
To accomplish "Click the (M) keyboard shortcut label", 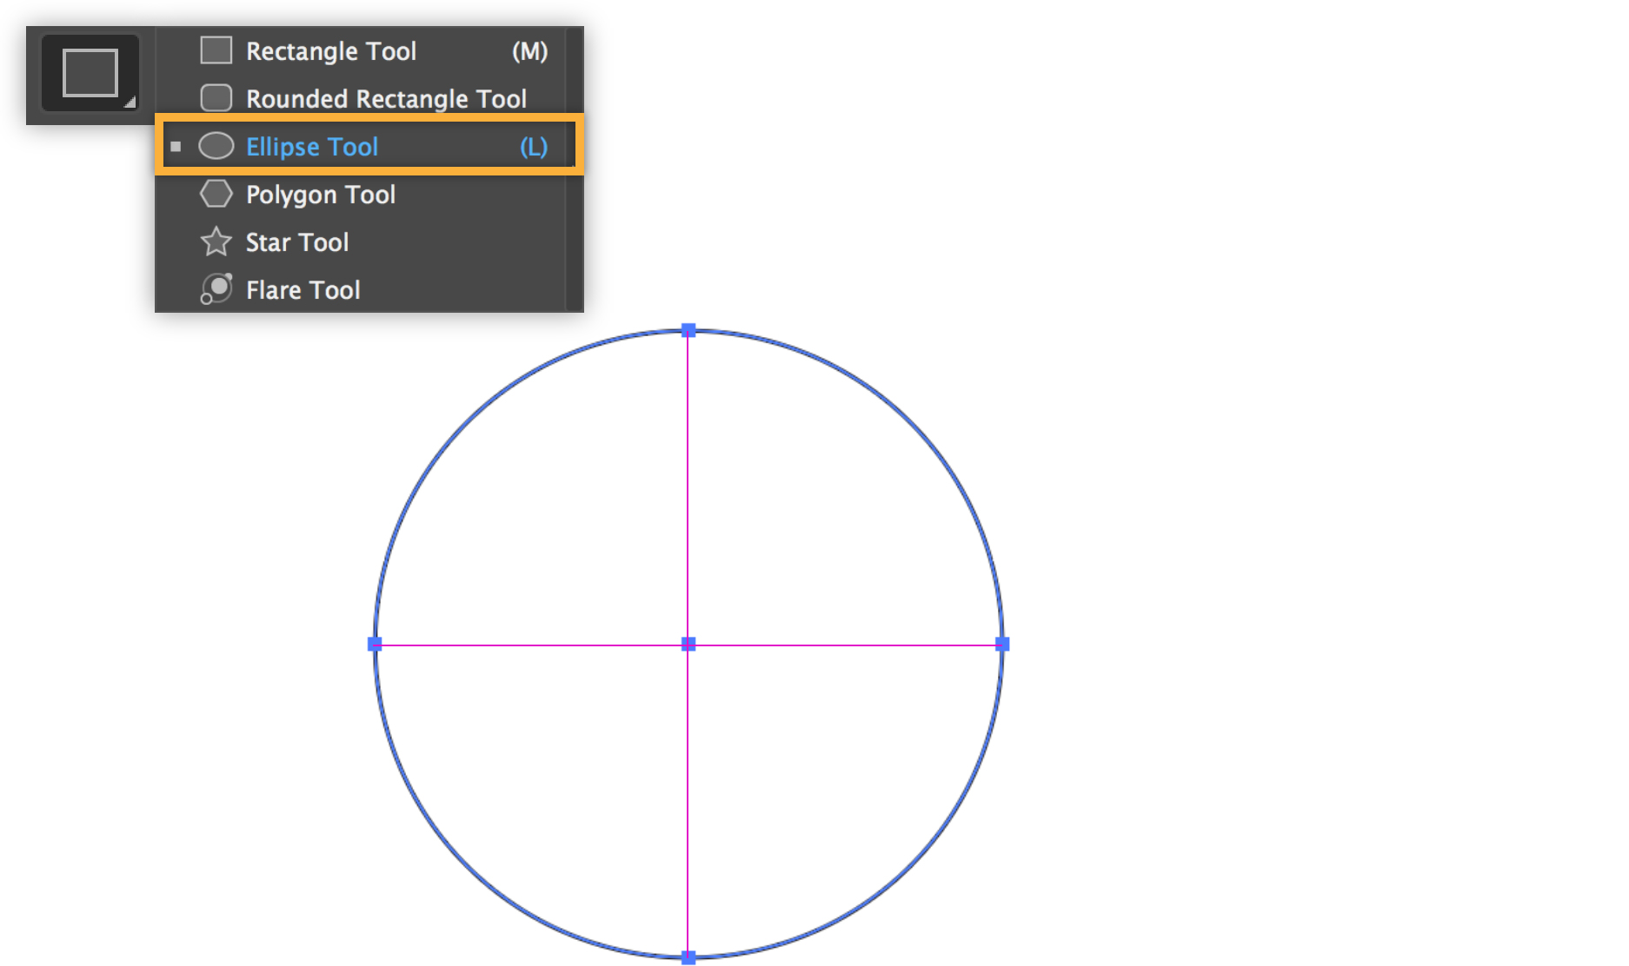I will pos(529,51).
